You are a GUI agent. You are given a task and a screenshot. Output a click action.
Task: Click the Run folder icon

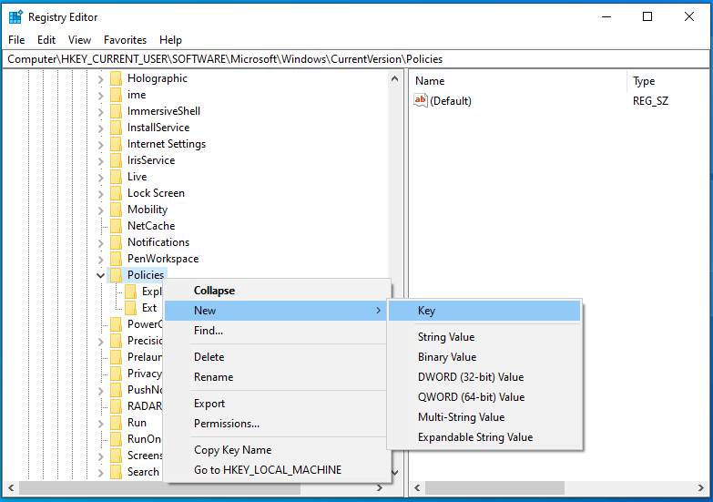coord(116,423)
